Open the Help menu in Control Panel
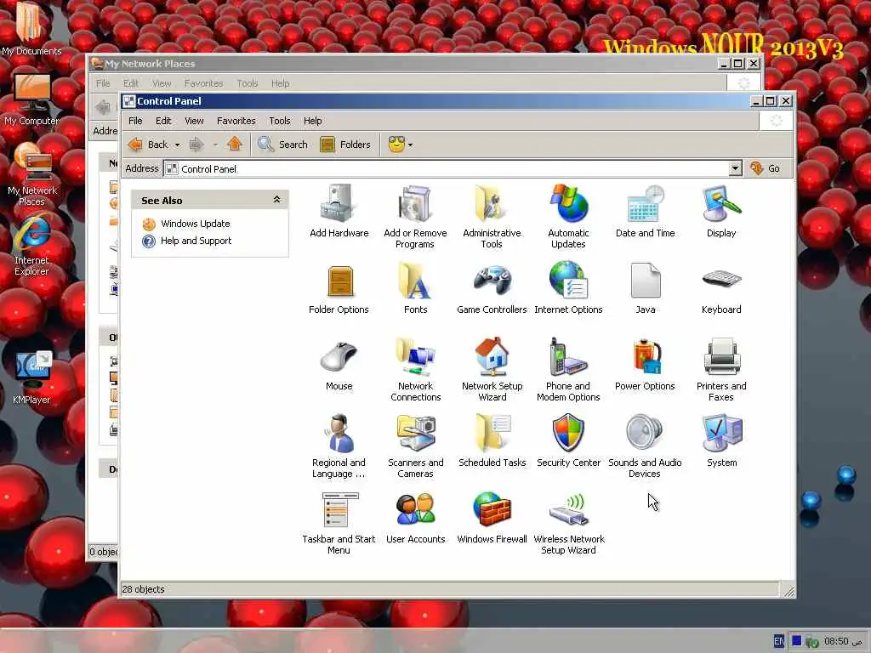Viewport: 871px width, 653px height. [312, 121]
